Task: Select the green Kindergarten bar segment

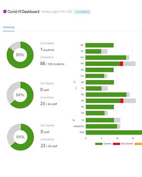Action: point(101,126)
